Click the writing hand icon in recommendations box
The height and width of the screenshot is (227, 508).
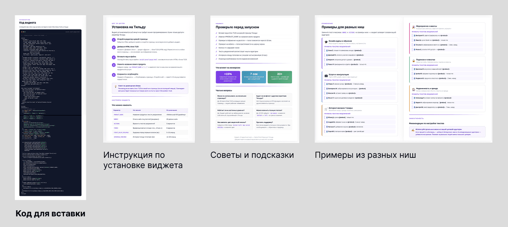413,130
